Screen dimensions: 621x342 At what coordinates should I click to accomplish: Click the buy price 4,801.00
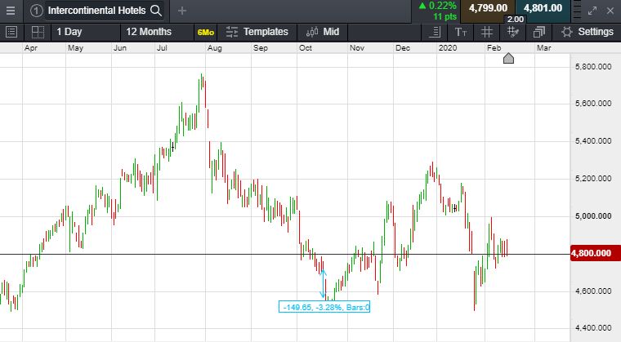point(543,8)
